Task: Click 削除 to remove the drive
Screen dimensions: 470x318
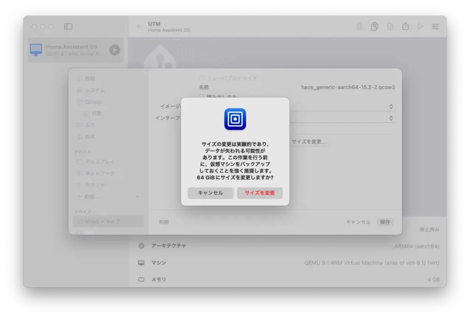Action: [164, 222]
